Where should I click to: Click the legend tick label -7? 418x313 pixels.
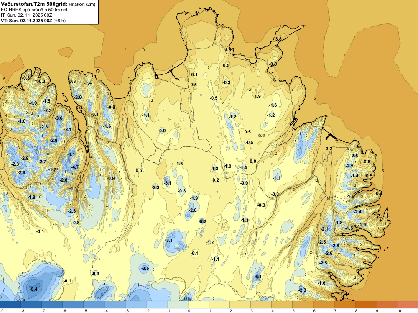(43, 311)
